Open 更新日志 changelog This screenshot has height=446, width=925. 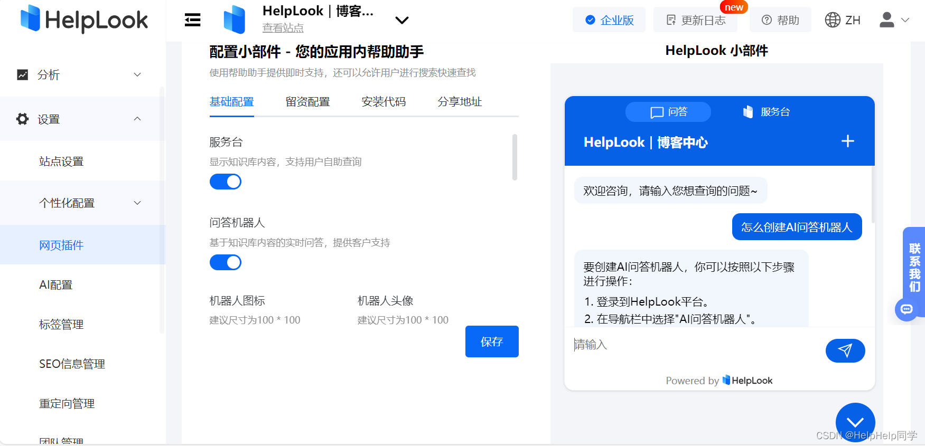[x=696, y=20]
